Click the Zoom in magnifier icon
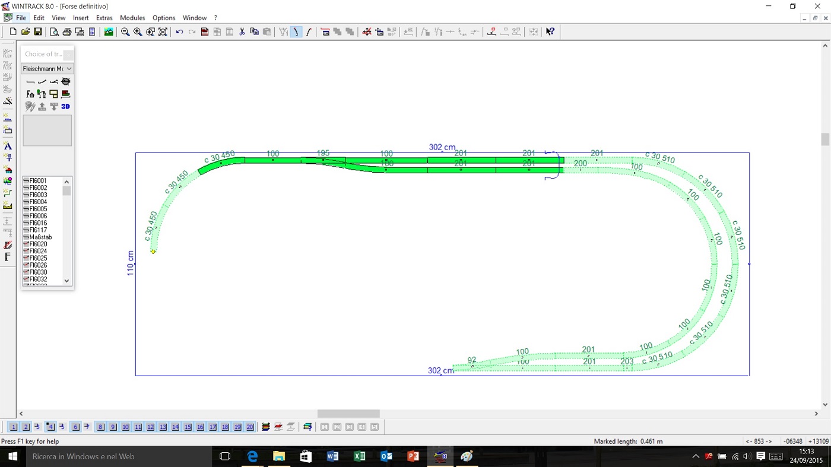This screenshot has width=831, height=467. [138, 32]
